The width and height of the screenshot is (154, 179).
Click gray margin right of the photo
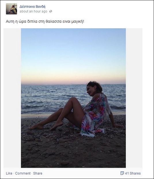tap(134, 98)
